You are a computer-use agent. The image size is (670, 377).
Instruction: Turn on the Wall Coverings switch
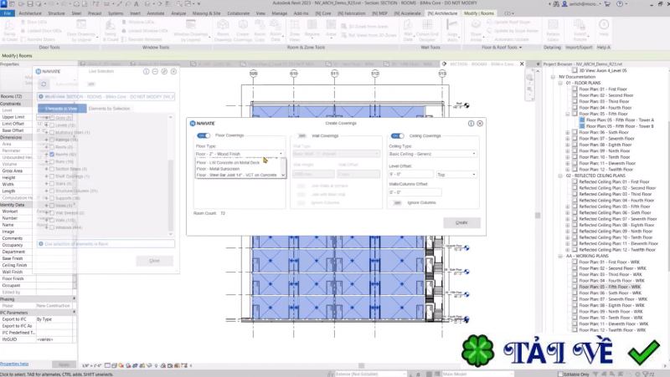[301, 135]
